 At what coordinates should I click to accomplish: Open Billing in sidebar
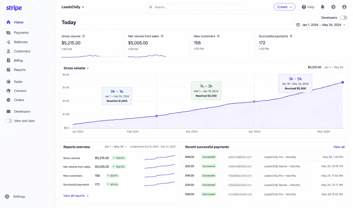pos(18,60)
